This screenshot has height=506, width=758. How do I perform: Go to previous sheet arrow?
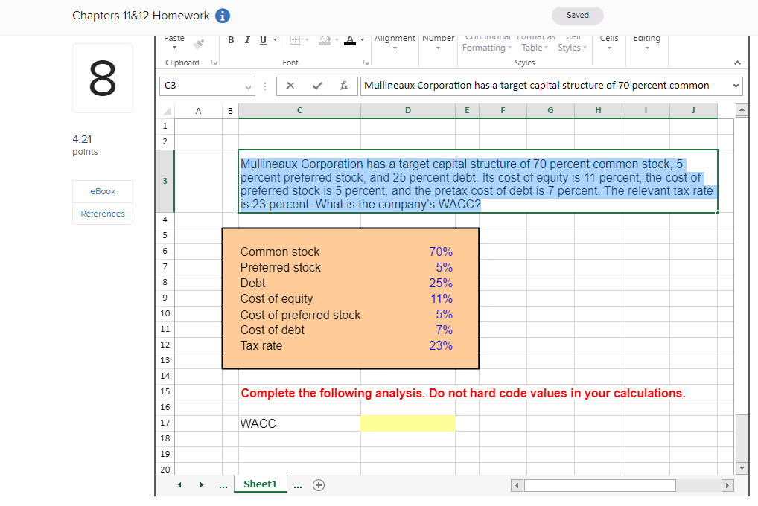tap(180, 484)
